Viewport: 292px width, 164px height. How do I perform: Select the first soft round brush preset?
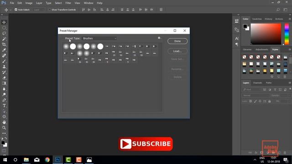(x=66, y=46)
